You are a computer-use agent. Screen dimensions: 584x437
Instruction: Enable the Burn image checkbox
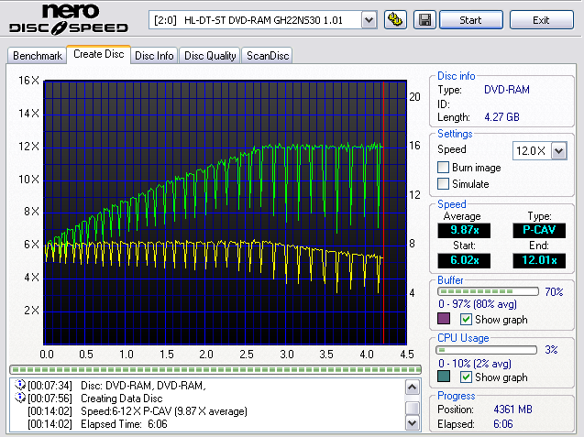(x=444, y=168)
